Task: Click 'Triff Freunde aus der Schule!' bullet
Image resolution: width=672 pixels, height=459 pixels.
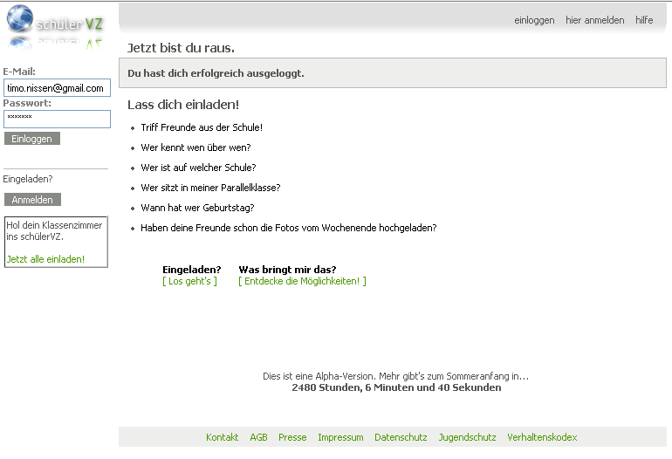Action: coord(202,127)
